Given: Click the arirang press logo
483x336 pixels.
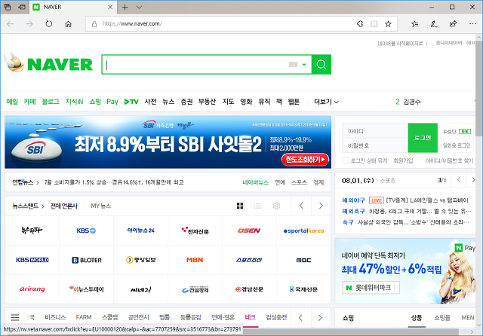Looking at the screenshot, I should click(32, 289).
